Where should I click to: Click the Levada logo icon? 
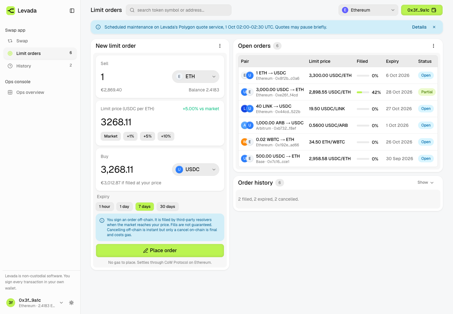(11, 11)
